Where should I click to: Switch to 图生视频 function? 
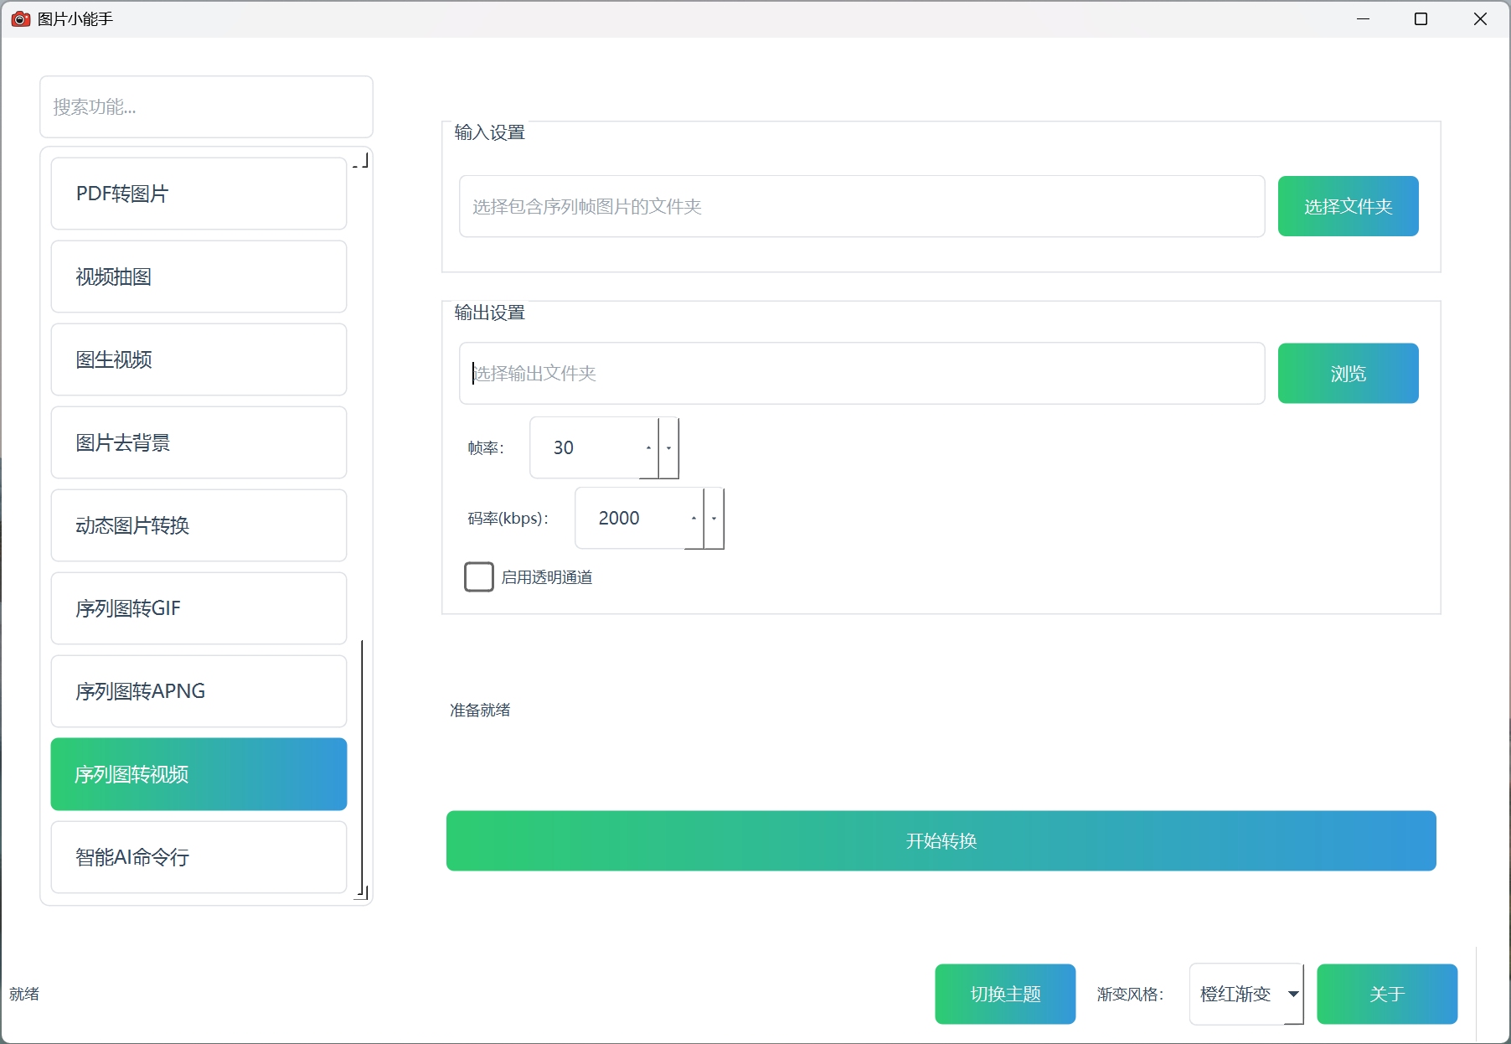coord(199,359)
